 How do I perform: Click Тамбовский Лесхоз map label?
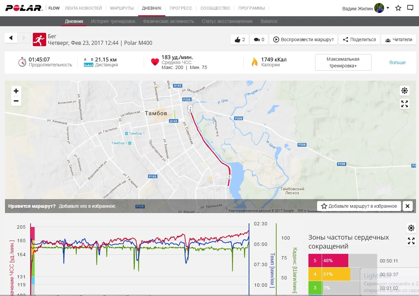292,191
